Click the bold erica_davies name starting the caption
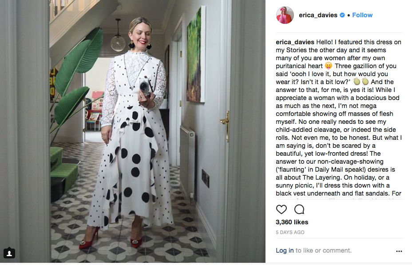The width and height of the screenshot is (412, 265). point(295,42)
